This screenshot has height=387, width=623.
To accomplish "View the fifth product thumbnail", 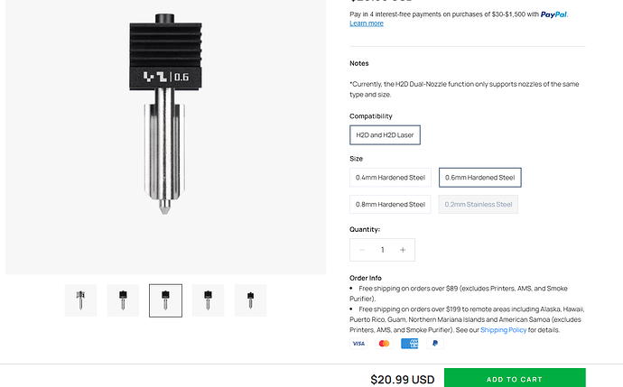I will coord(250,300).
